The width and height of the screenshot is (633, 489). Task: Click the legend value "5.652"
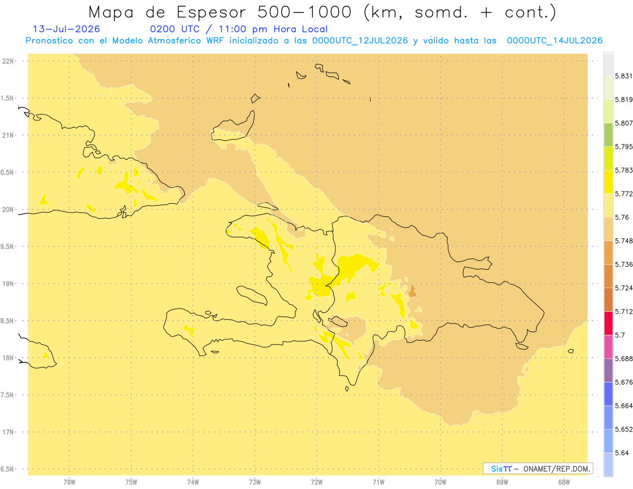[x=624, y=429]
